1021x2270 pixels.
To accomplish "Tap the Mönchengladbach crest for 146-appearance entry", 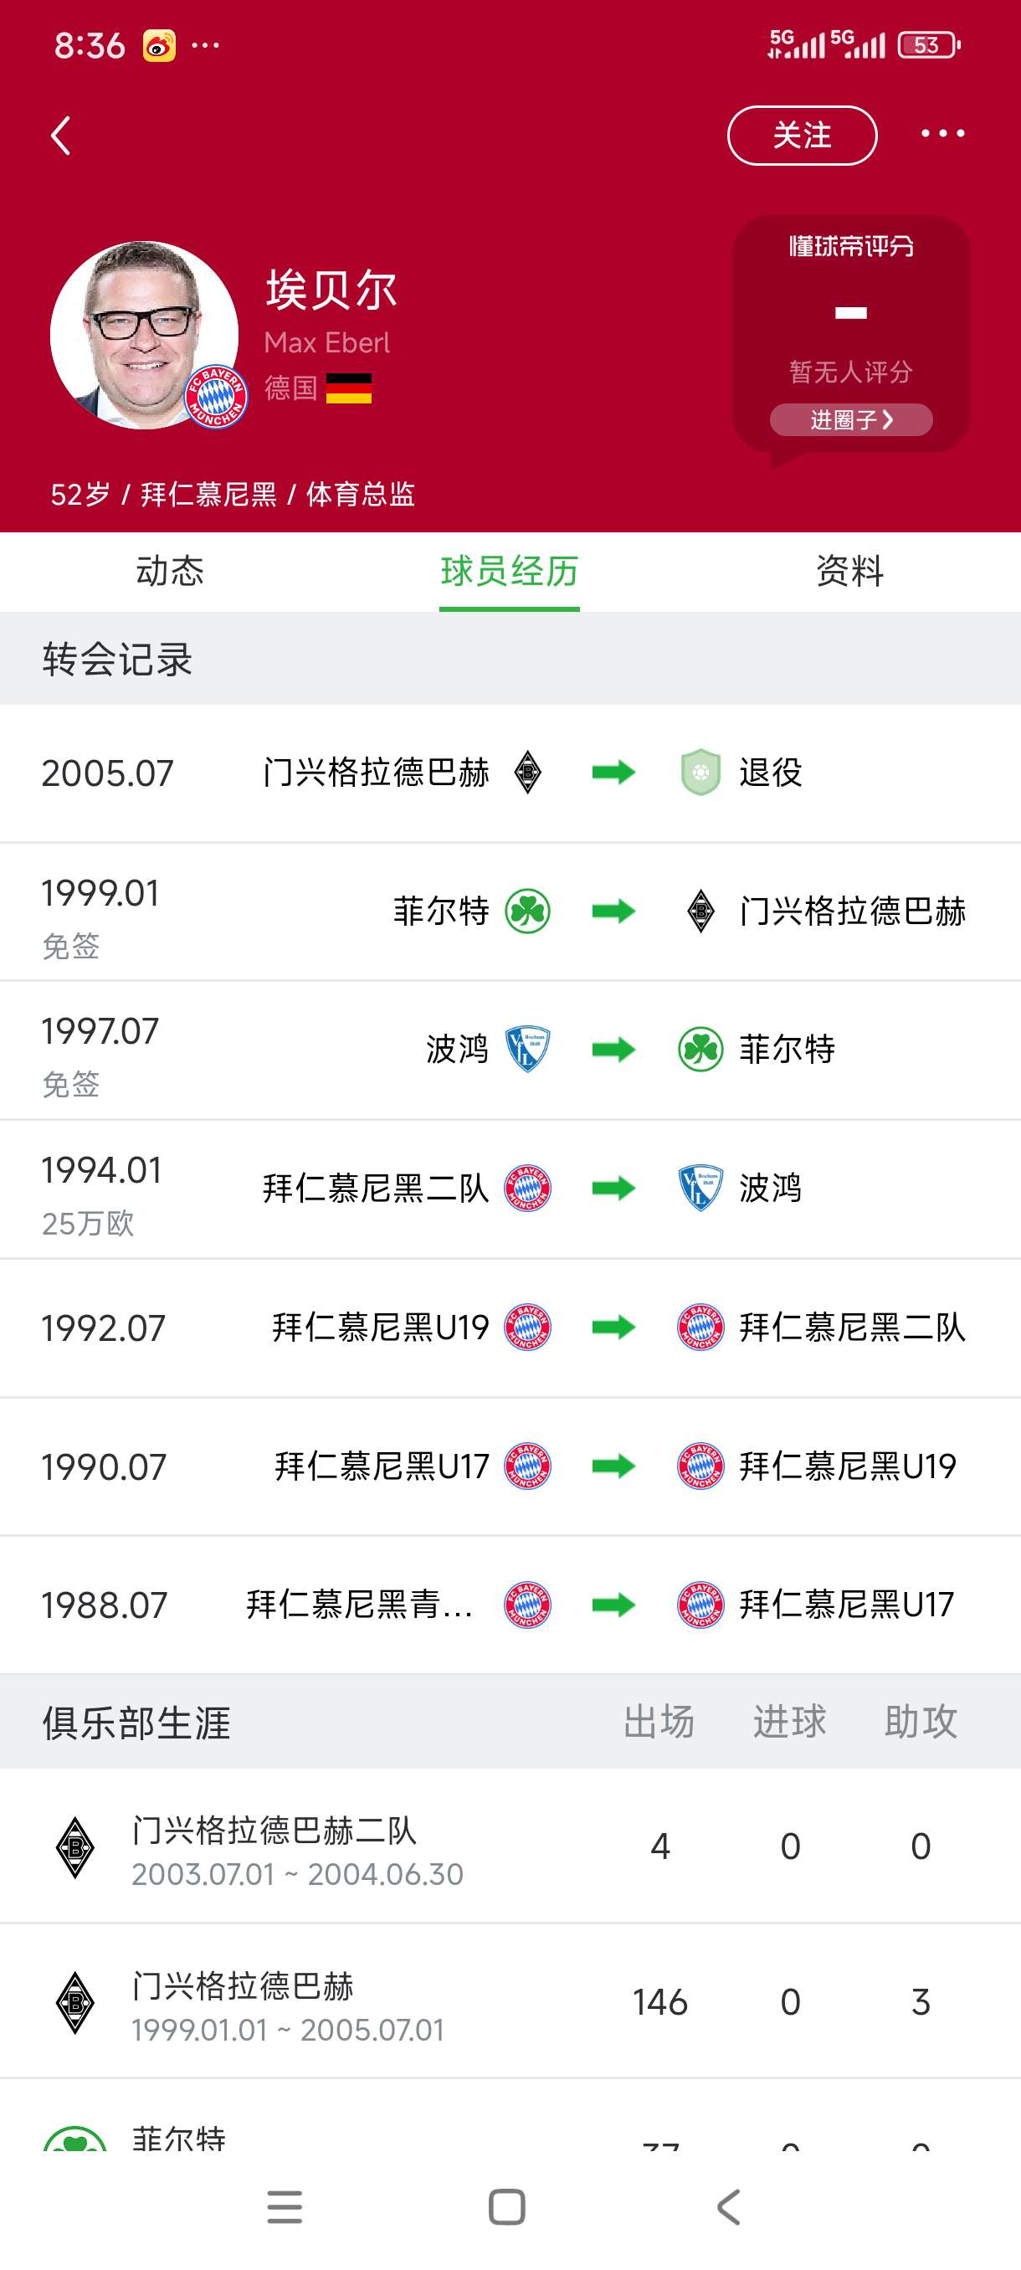I will tap(74, 2002).
